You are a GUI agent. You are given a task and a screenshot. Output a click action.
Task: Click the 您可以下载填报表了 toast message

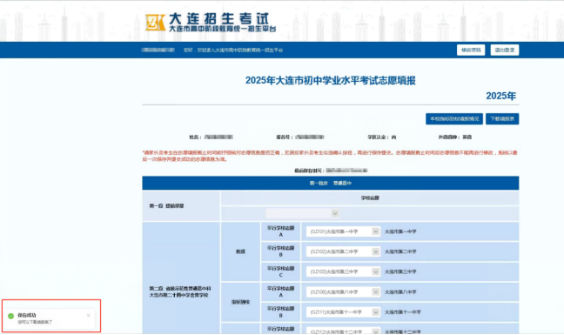pos(35,322)
